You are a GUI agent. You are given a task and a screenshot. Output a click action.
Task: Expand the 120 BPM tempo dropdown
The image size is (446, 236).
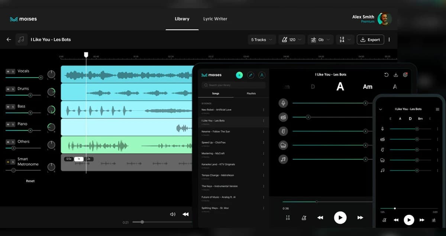[x=292, y=40]
